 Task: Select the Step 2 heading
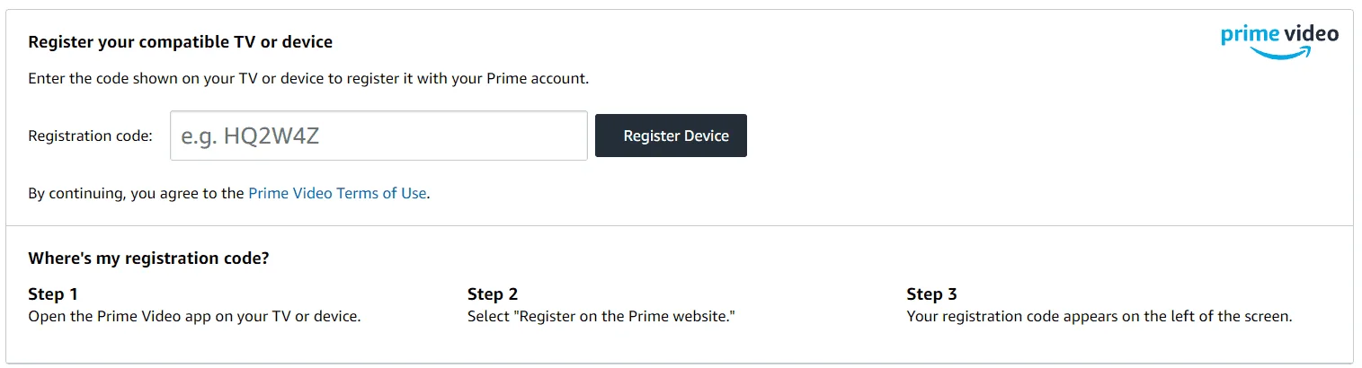(x=493, y=294)
